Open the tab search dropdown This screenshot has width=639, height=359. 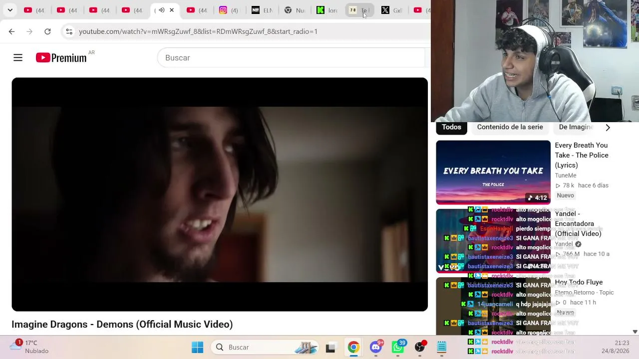(x=10, y=10)
